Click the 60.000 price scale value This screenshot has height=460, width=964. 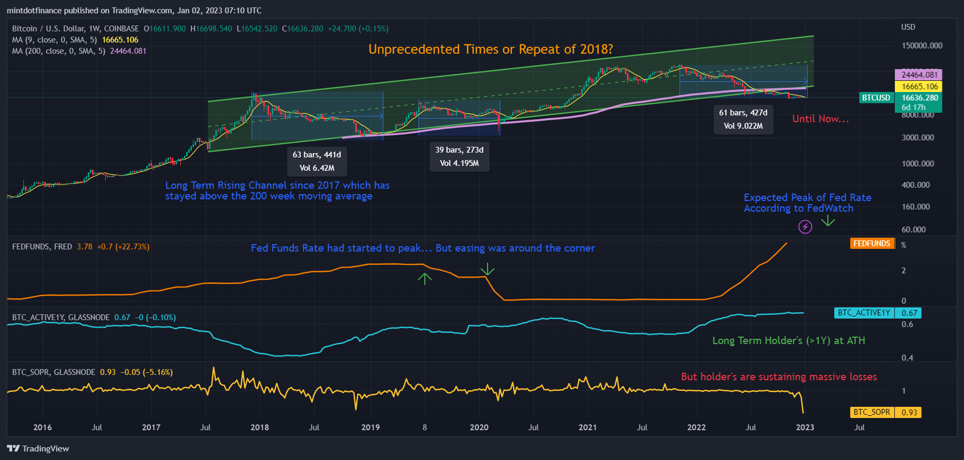click(913, 230)
